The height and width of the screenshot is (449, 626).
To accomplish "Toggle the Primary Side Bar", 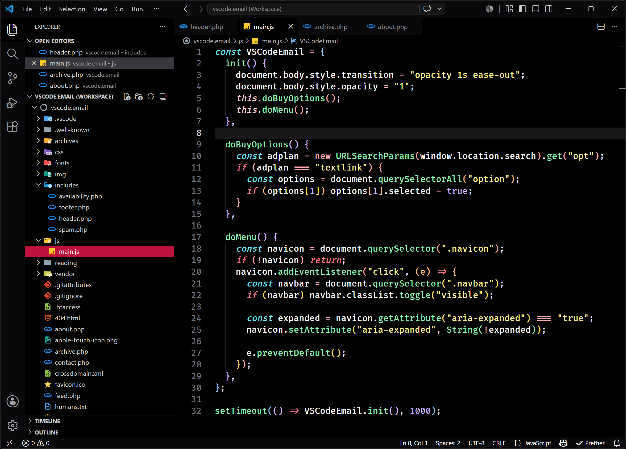I will [522, 9].
